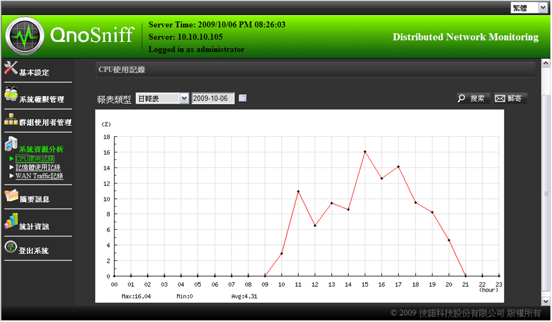Click the group tree icon beside 群組使用者管理
Image resolution: width=552 pixels, height=322 pixels.
(x=11, y=119)
